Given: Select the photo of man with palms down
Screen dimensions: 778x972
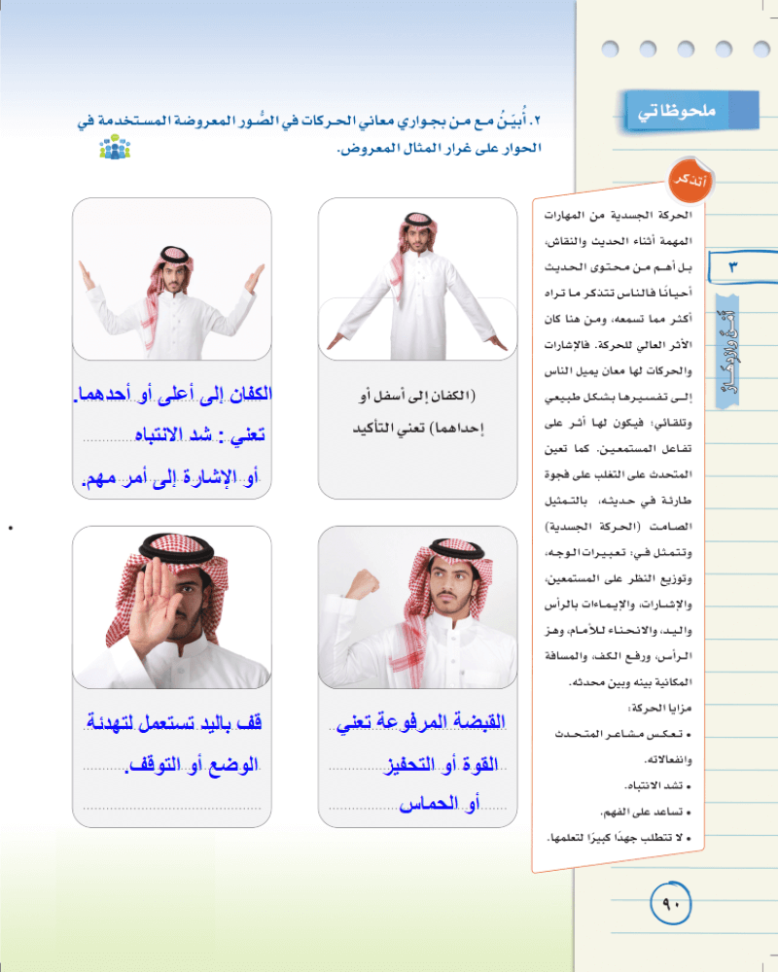Looking at the screenshot, I should 417,279.
